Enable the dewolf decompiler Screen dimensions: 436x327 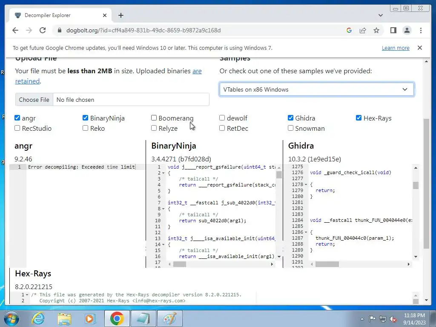pyautogui.click(x=222, y=118)
